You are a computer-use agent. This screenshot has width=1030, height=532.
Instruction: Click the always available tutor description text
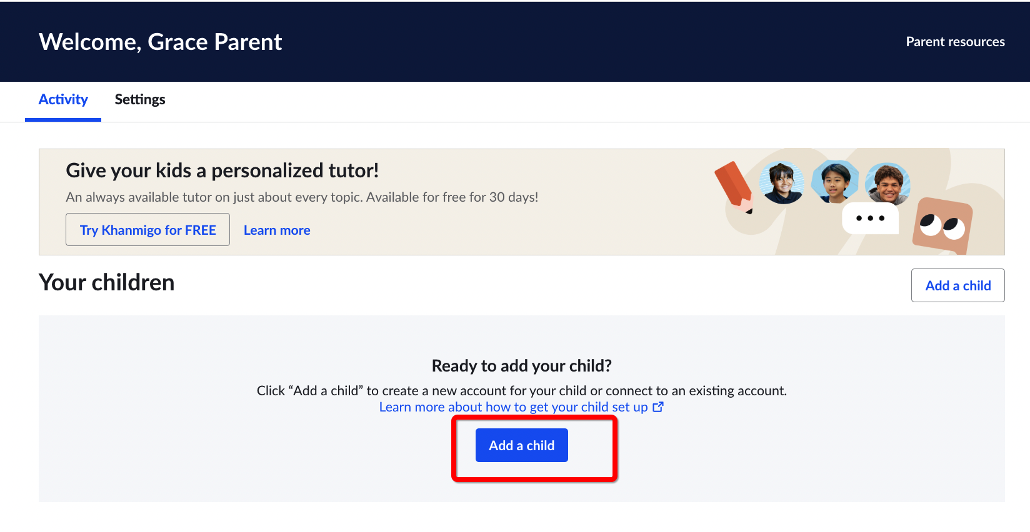(x=302, y=197)
